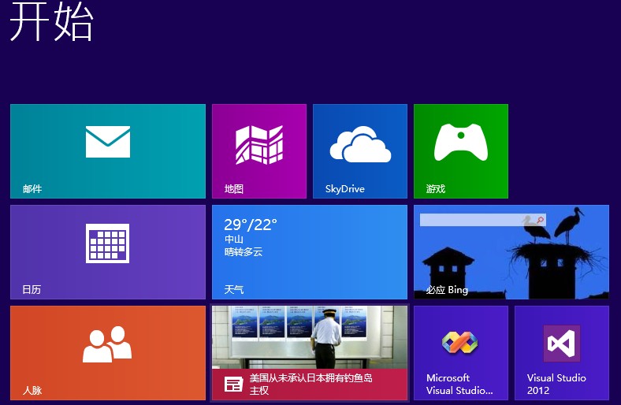
Task: Launch Microsoft Visual Studio infinity logo tile
Action: pos(461,353)
